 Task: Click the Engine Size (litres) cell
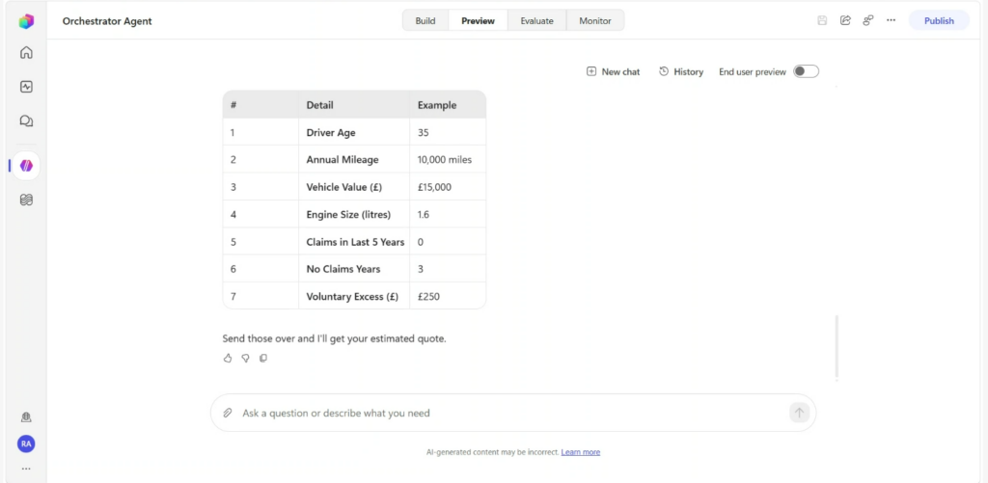pos(354,214)
